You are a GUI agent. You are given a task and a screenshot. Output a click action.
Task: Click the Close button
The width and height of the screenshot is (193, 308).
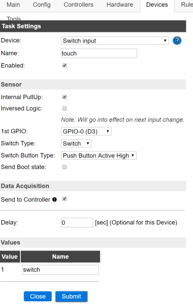click(x=37, y=296)
